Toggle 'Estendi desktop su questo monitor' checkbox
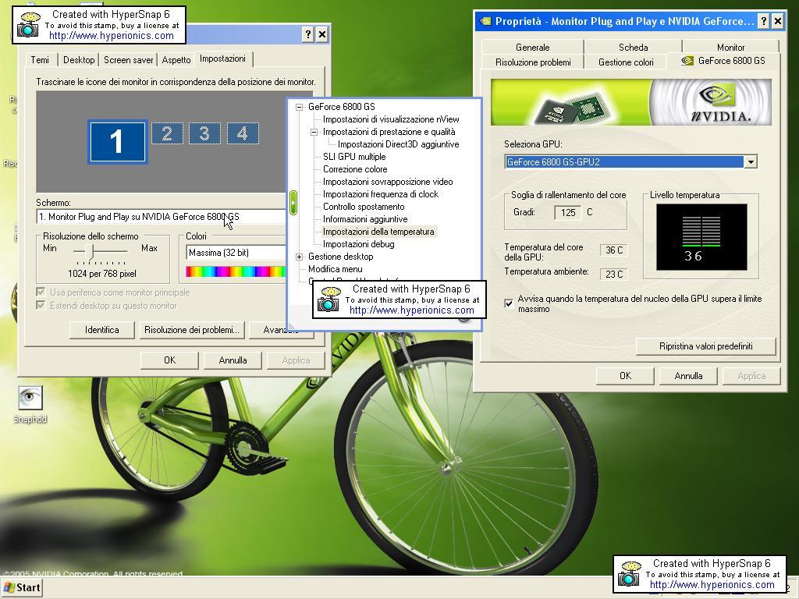The height and width of the screenshot is (599, 799). point(41,306)
